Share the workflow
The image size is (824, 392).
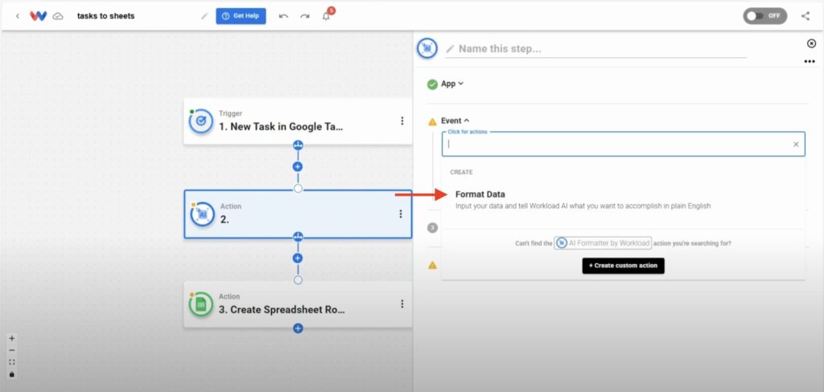(805, 16)
